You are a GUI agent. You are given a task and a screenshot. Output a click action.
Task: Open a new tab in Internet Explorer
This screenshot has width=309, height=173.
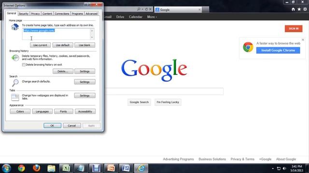pos(206,10)
